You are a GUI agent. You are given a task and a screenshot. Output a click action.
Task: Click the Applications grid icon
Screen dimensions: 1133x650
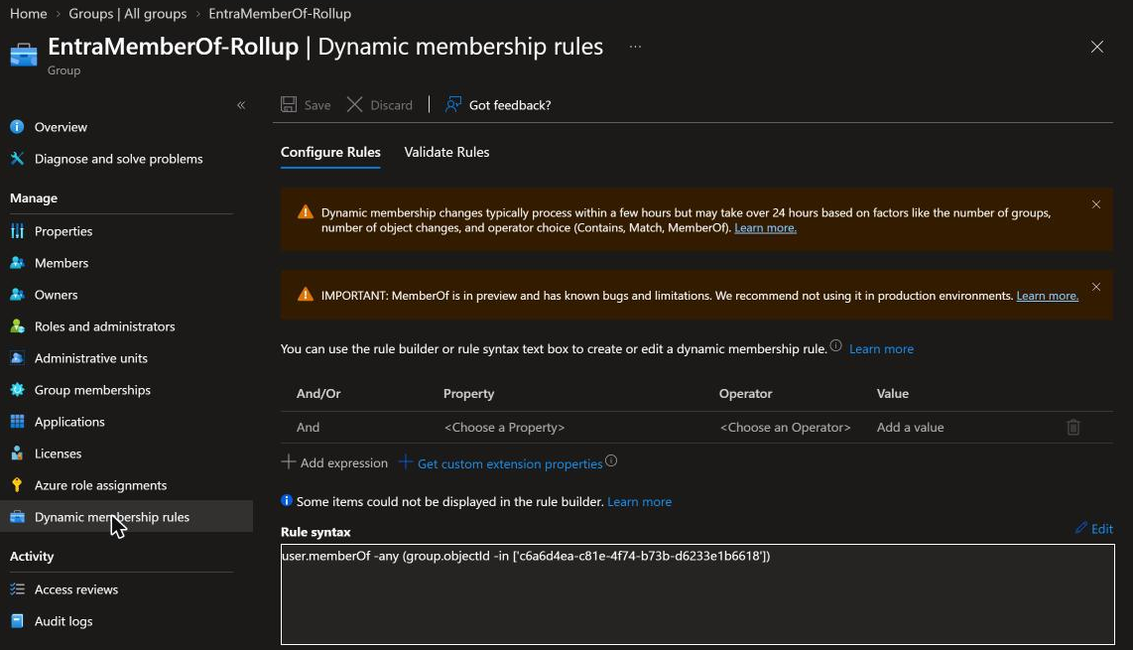[x=17, y=422]
